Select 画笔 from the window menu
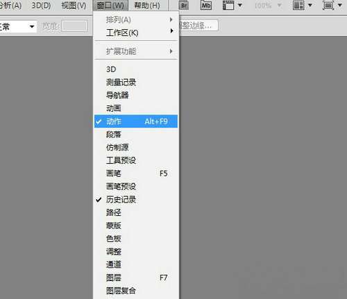This screenshot has height=299, width=347. point(136,173)
